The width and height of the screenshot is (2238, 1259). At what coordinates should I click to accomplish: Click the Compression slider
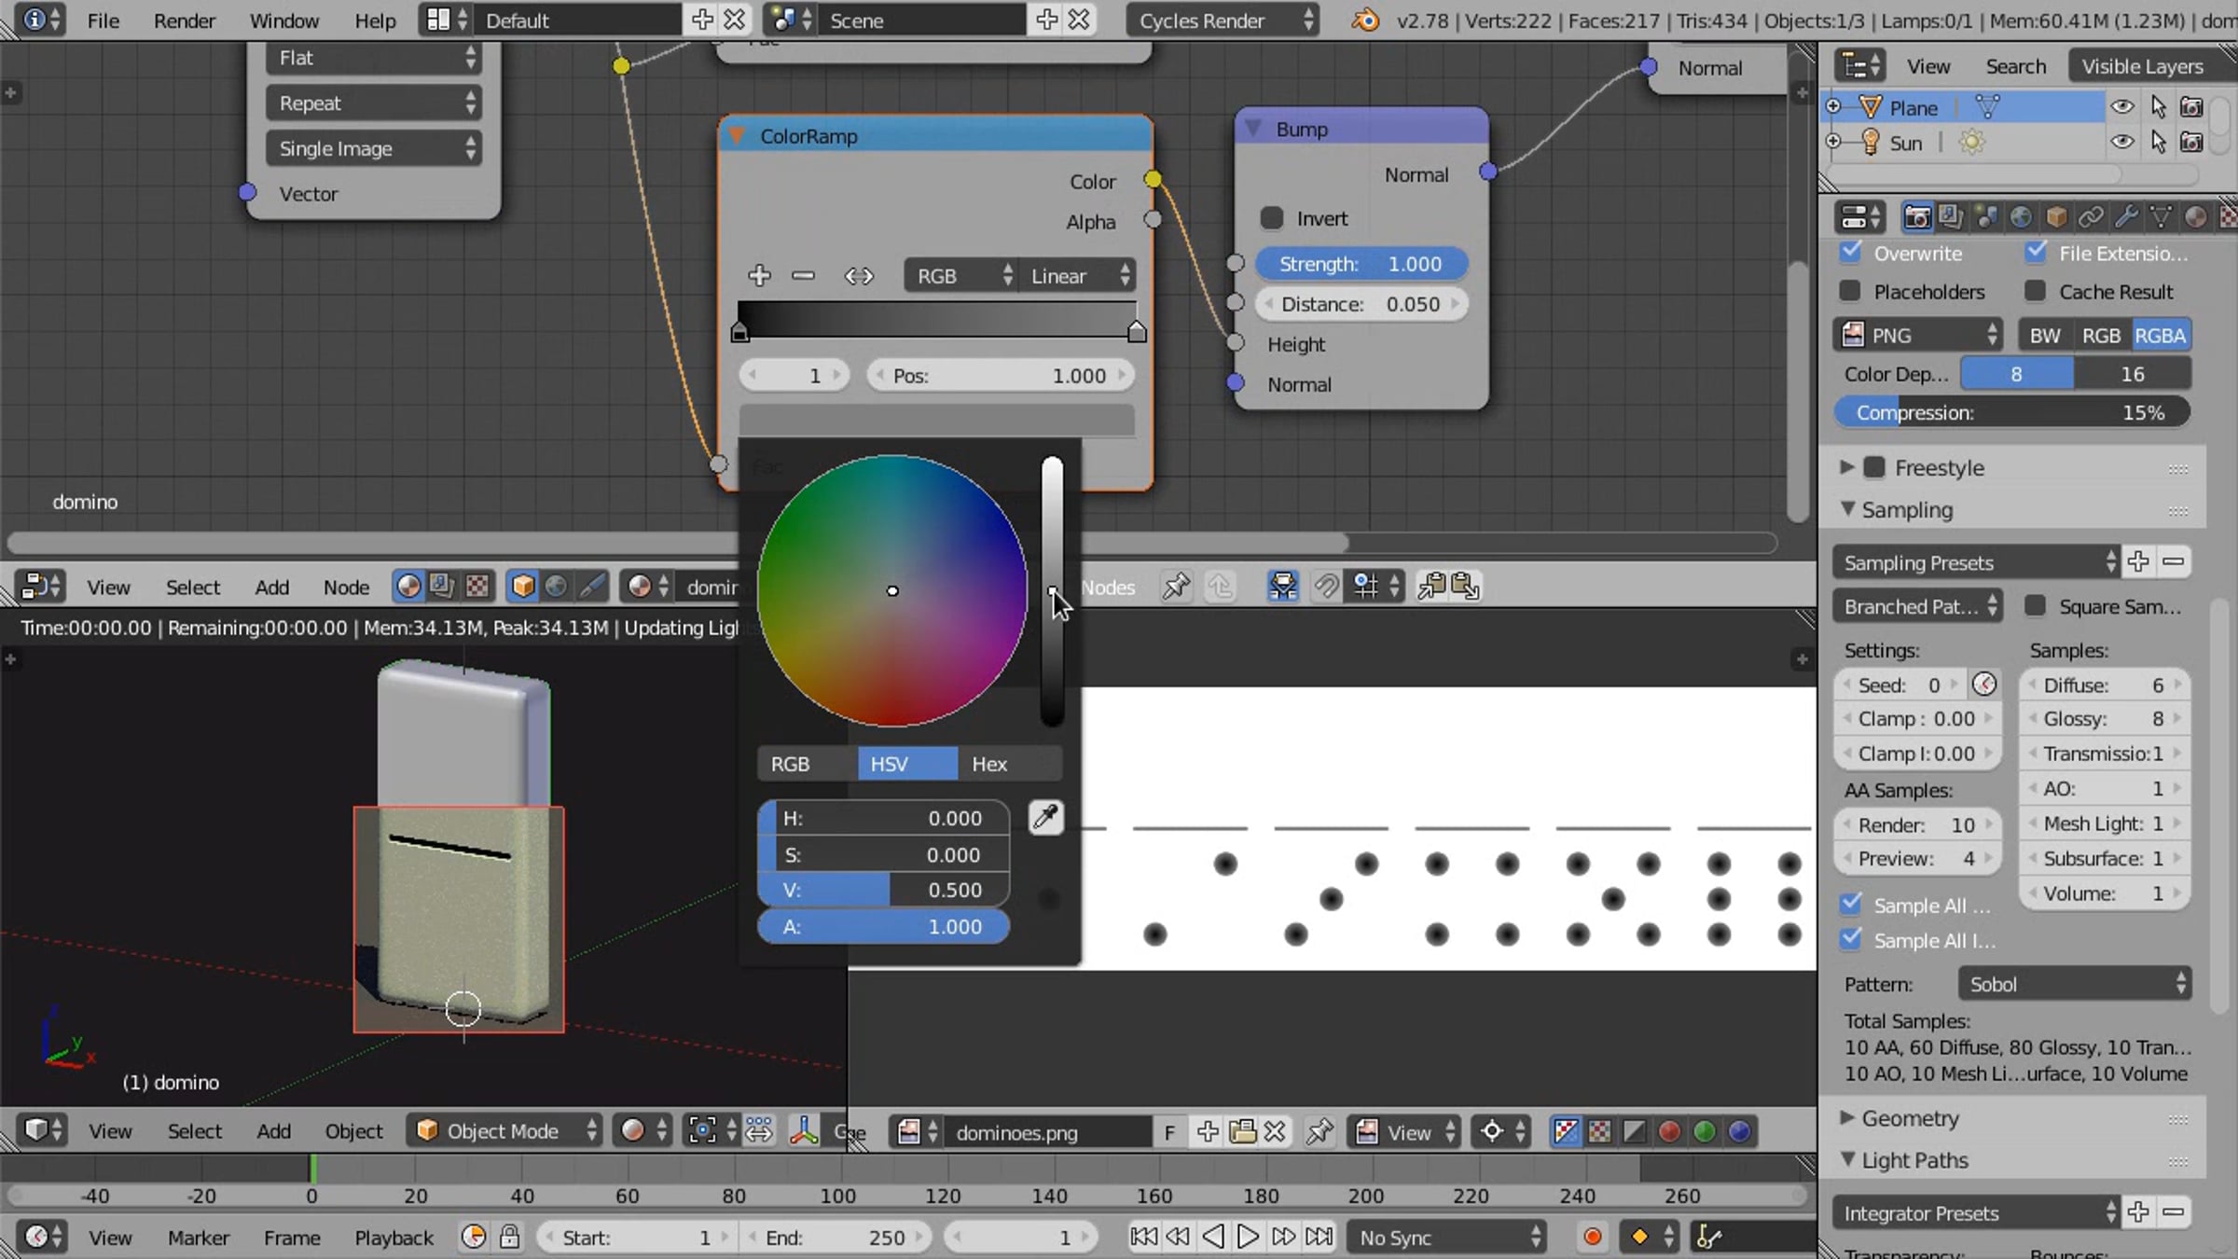2011,412
